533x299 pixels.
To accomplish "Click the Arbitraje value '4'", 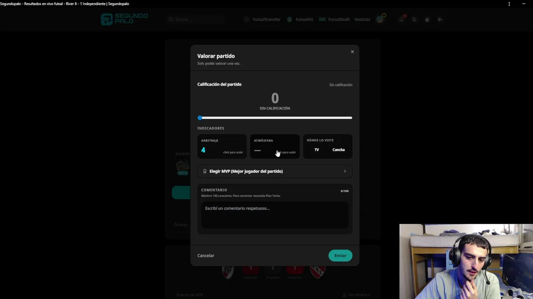I will point(203,150).
